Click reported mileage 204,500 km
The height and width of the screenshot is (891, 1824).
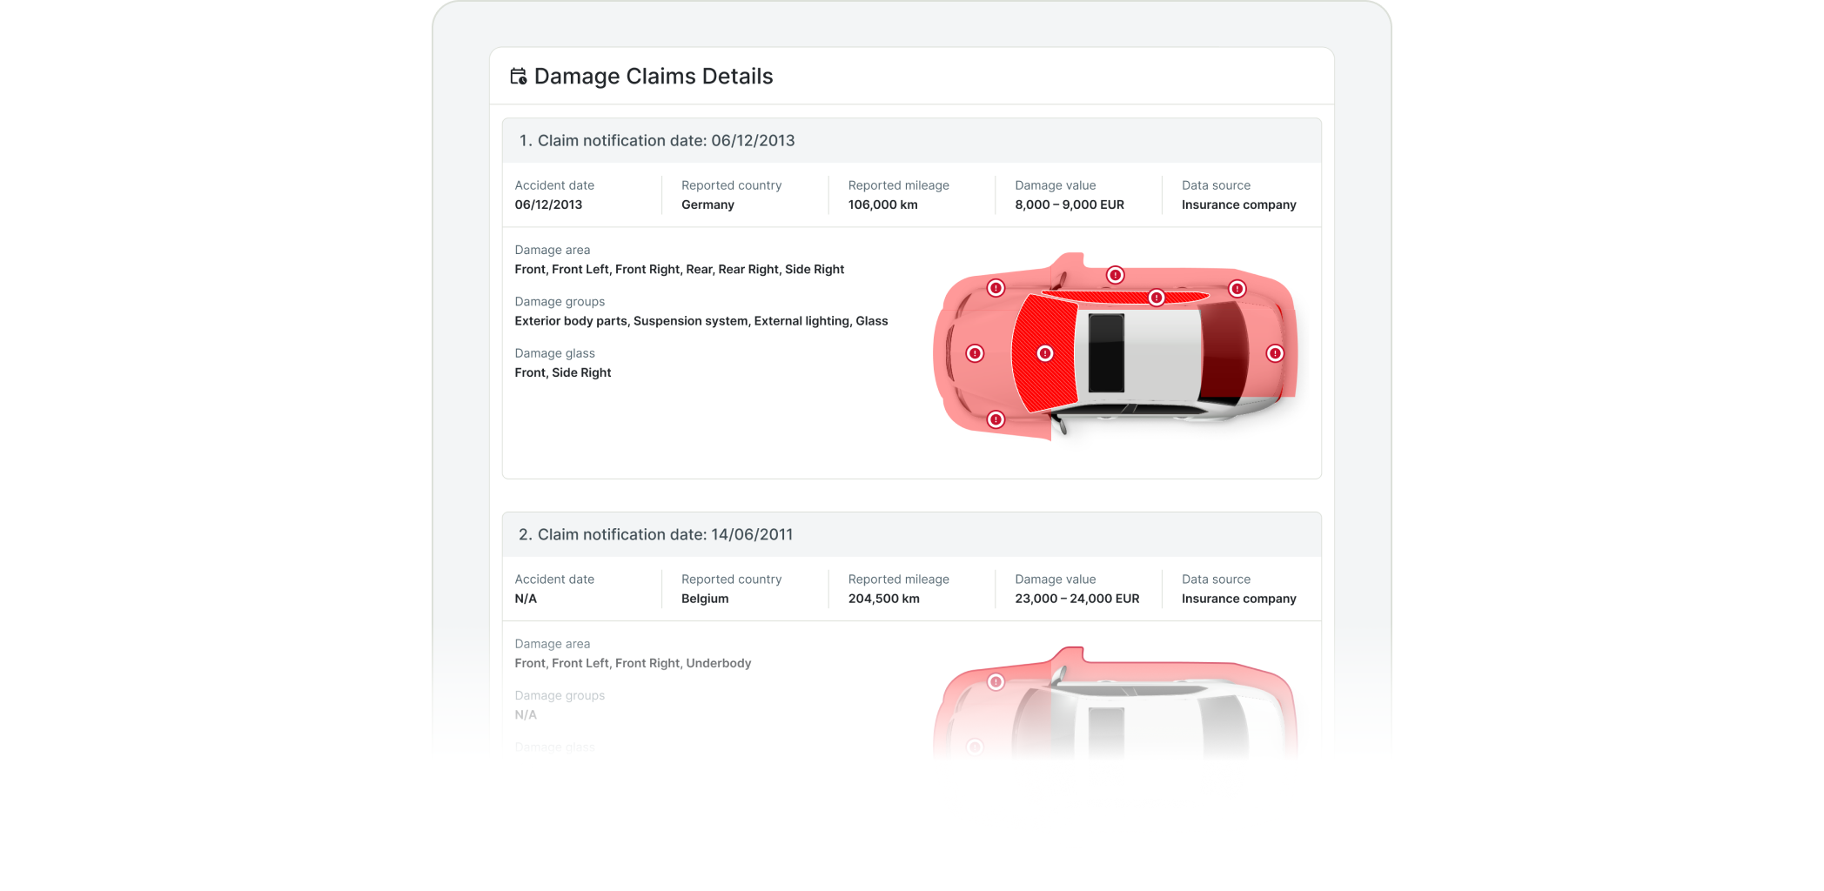[x=883, y=599]
